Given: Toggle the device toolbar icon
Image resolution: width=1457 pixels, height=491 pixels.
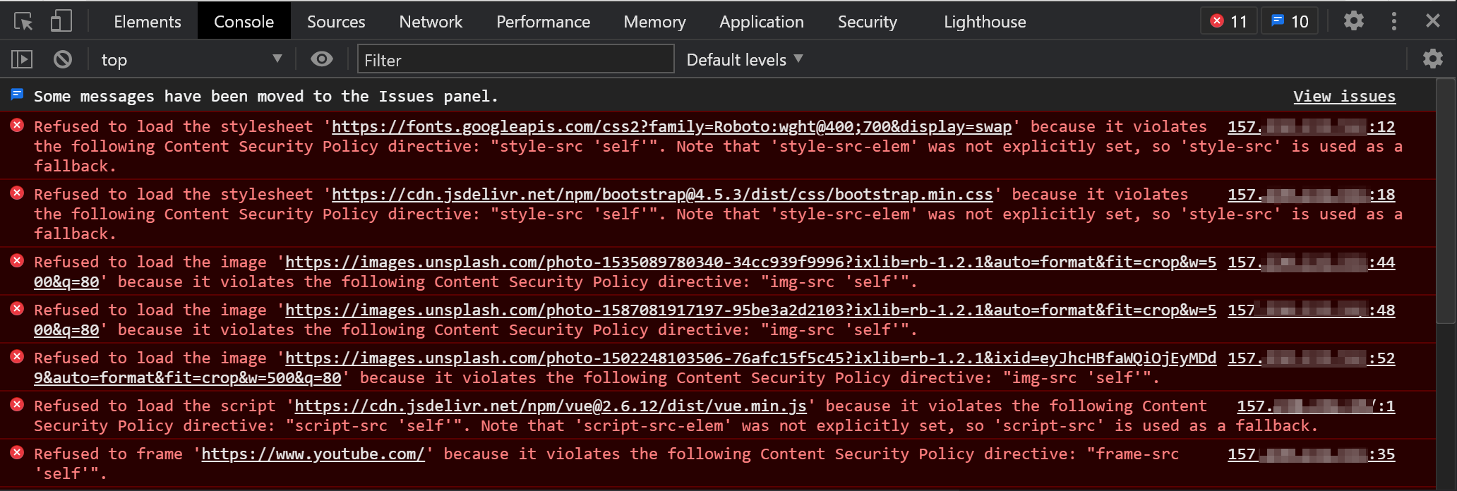Looking at the screenshot, I should (61, 21).
